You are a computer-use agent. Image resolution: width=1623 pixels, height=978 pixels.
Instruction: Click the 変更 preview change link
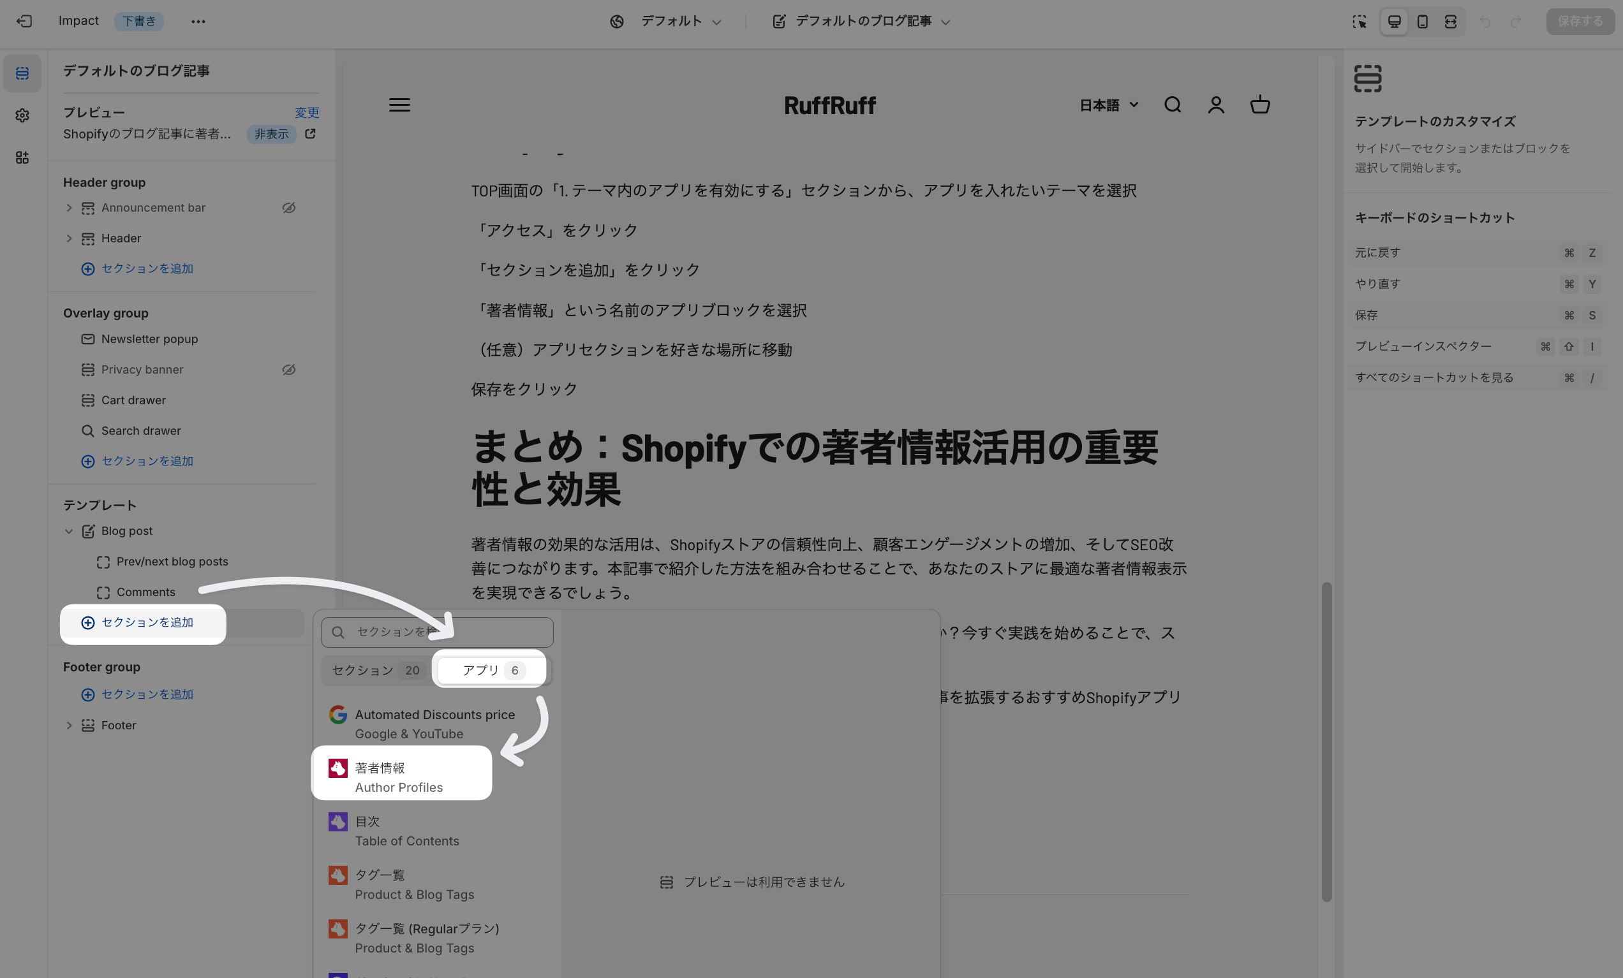[307, 113]
